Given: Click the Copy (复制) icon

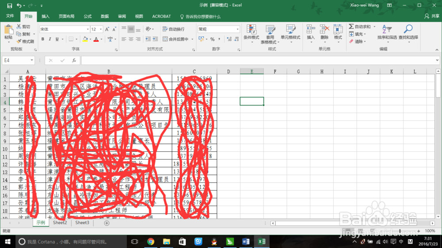Looking at the screenshot, I should [x=19, y=34].
